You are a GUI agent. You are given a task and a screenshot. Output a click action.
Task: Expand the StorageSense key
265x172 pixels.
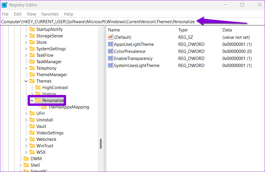(26, 36)
